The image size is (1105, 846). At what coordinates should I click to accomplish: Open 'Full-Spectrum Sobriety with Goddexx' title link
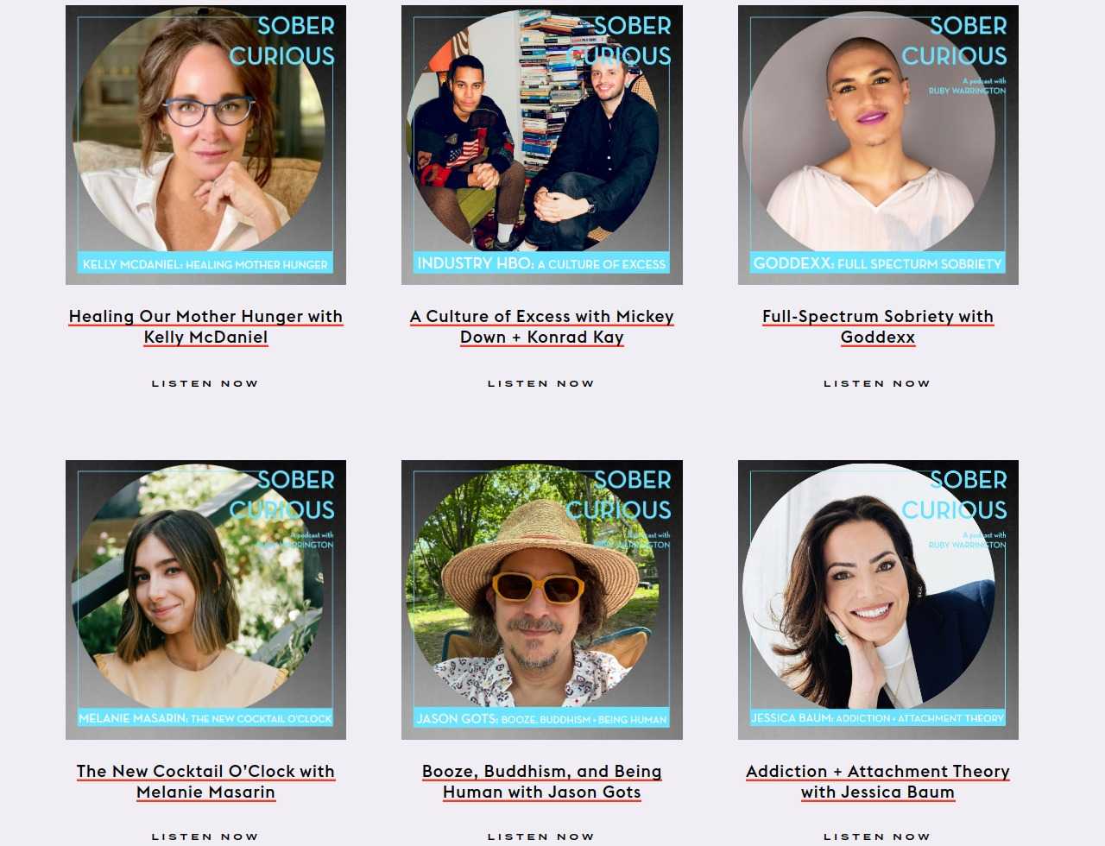878,327
